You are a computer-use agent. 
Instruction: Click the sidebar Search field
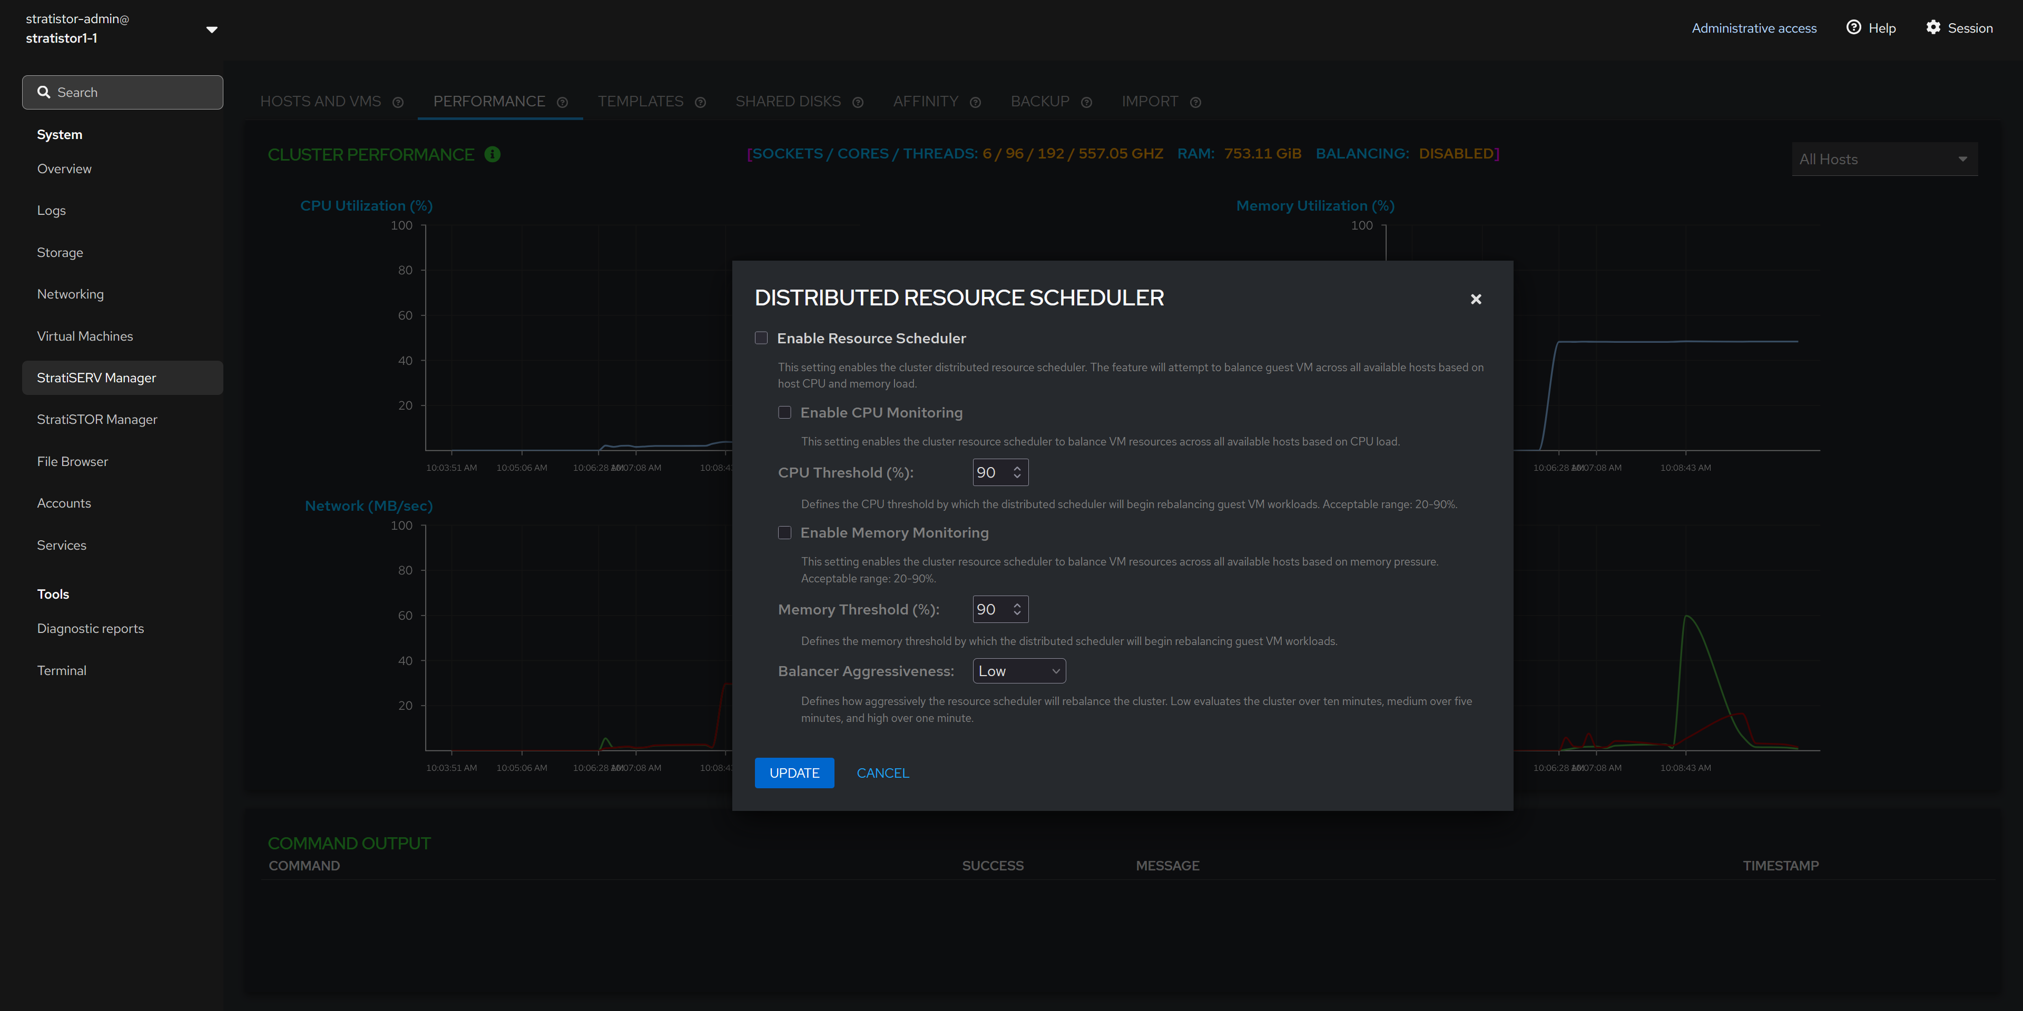(x=123, y=93)
